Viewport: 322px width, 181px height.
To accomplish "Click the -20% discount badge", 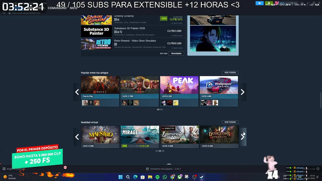I will (x=164, y=18).
